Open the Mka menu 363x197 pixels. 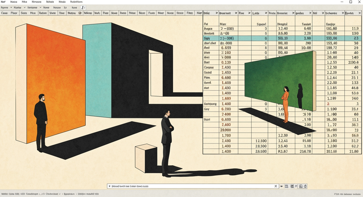pyautogui.click(x=24, y=2)
